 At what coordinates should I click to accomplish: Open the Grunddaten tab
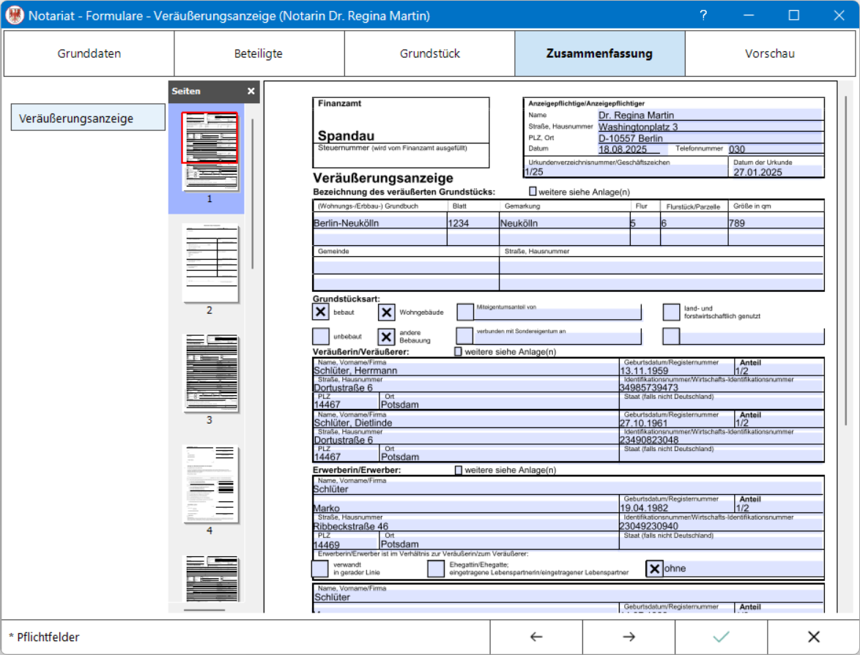pyautogui.click(x=89, y=53)
